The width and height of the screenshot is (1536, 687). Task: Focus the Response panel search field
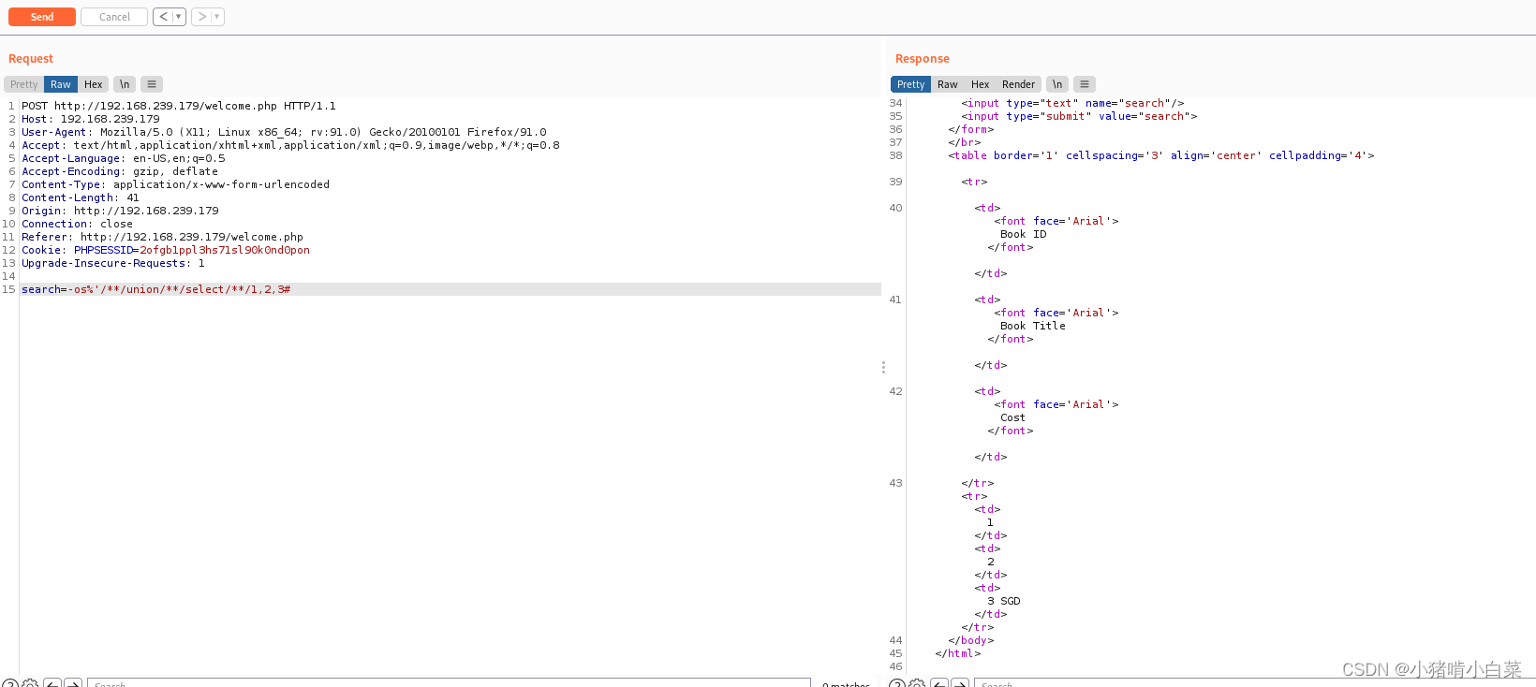pyautogui.click(x=1253, y=683)
